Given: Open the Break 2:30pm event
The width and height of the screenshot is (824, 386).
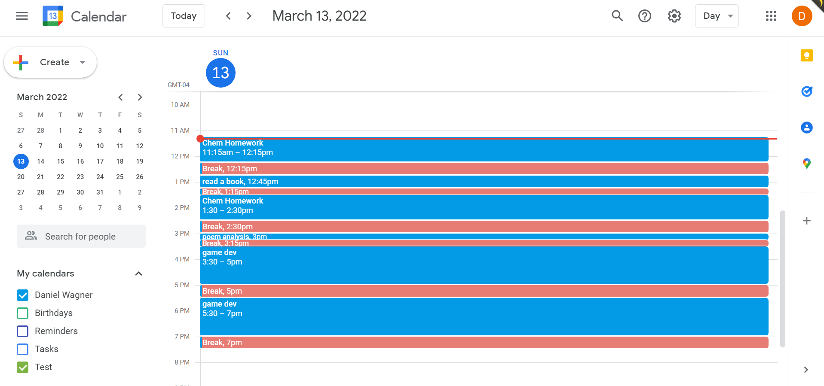Looking at the screenshot, I should [x=484, y=227].
